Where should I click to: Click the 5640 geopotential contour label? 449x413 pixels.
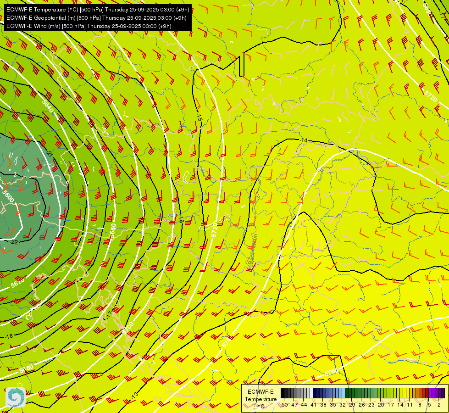tap(48, 106)
